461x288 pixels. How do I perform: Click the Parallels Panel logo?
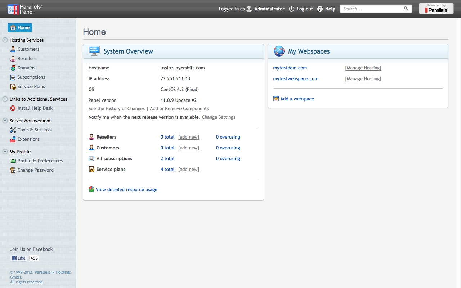25,9
